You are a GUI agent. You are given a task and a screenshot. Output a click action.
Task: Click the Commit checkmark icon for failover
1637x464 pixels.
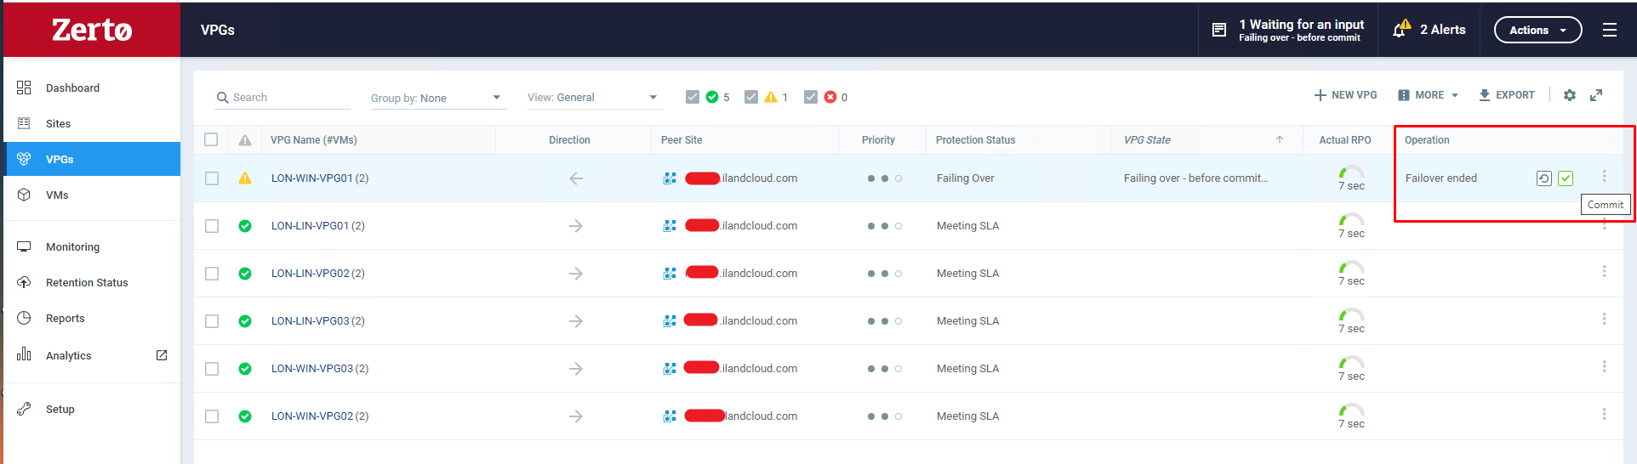point(1566,178)
